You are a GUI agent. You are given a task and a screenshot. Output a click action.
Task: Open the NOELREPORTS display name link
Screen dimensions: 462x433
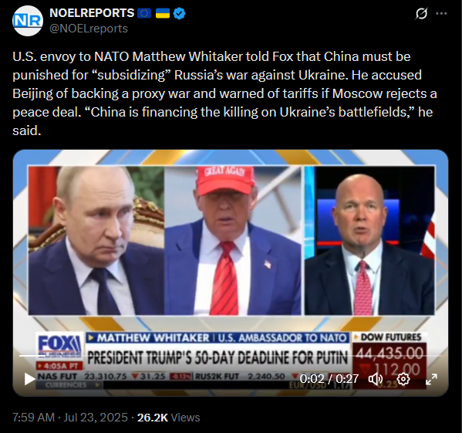point(92,13)
